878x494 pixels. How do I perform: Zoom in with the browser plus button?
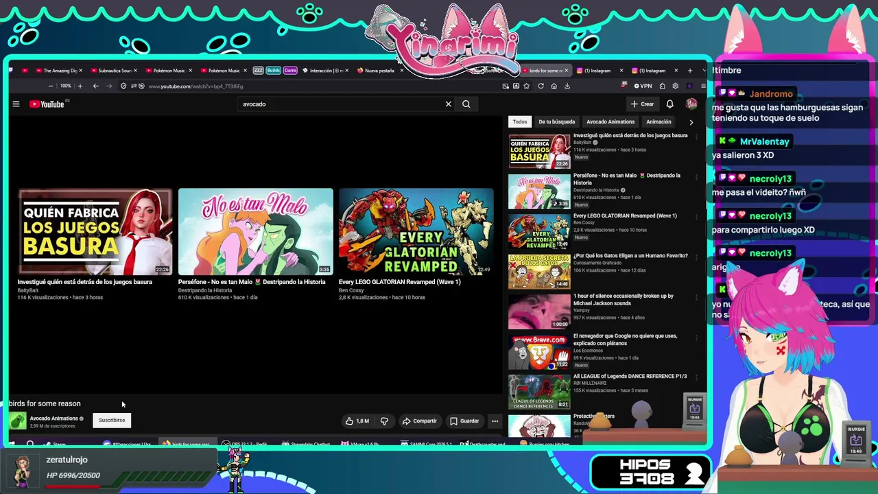tap(80, 86)
